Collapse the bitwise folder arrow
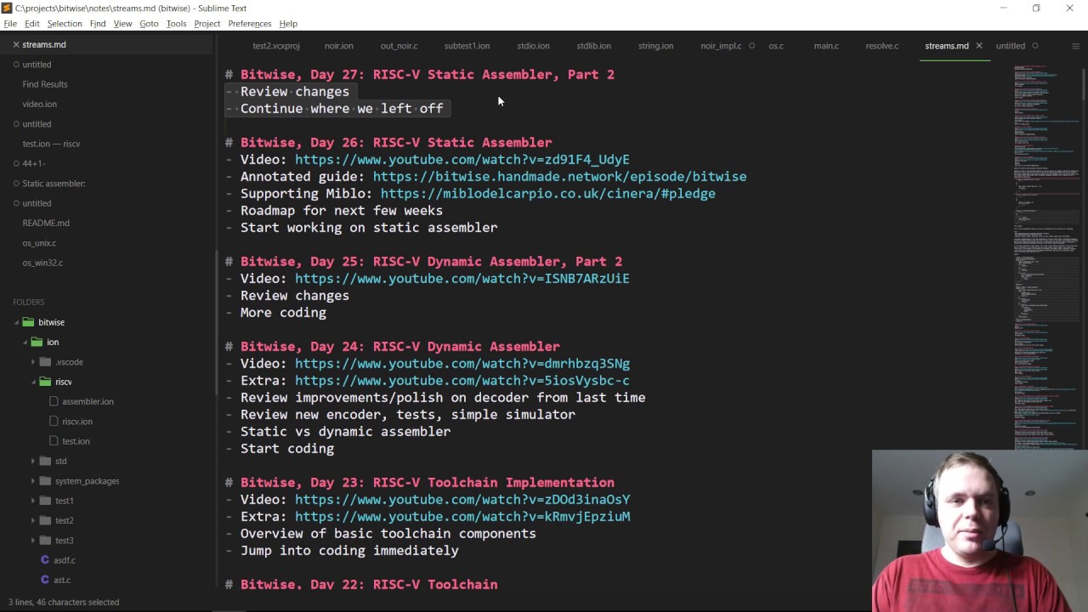The height and width of the screenshot is (612, 1088). point(16,322)
